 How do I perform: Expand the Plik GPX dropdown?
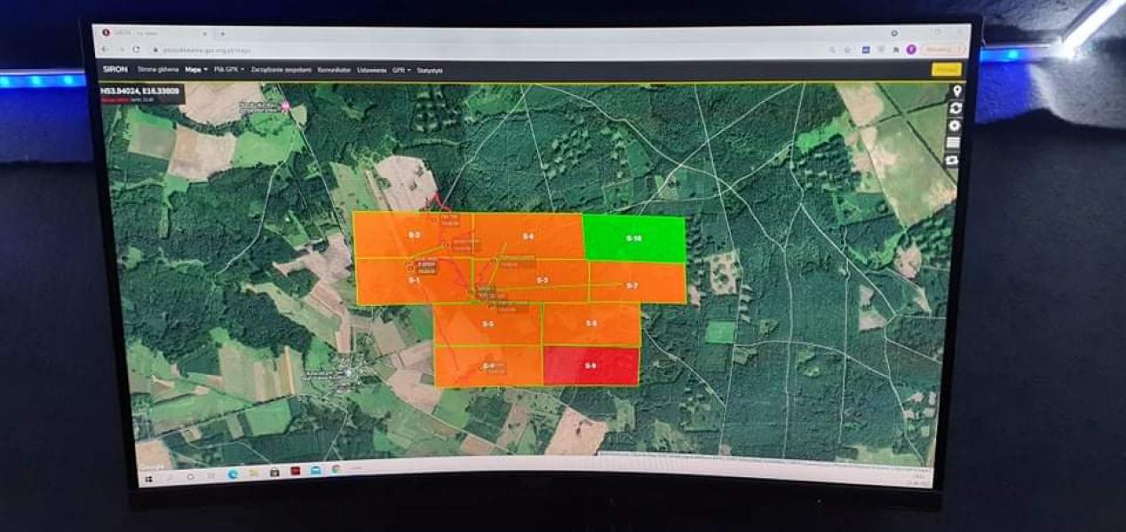(228, 69)
